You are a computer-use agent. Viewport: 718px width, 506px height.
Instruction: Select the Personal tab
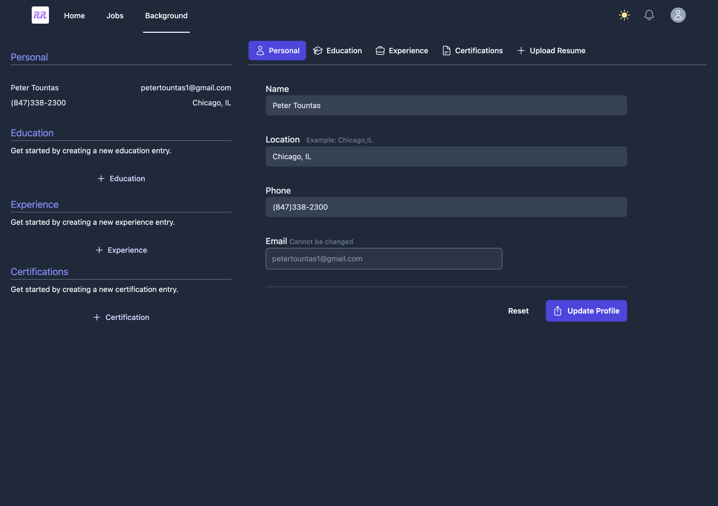[x=277, y=51]
